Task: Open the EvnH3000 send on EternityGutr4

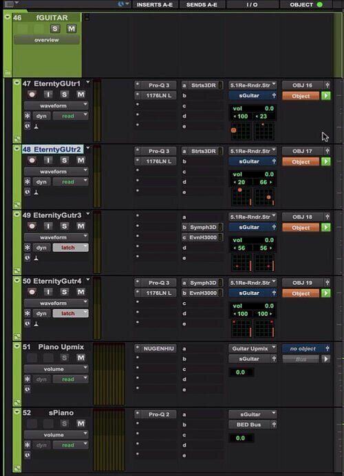Action: tap(203, 293)
